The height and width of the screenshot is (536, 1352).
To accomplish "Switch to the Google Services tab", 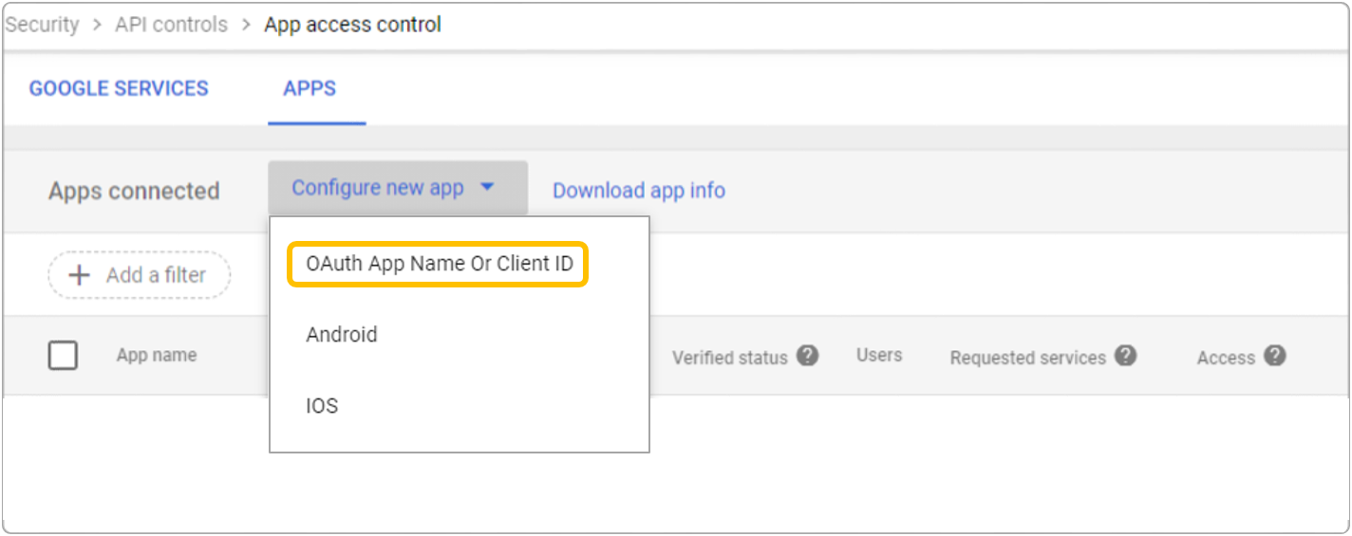I will point(119,88).
